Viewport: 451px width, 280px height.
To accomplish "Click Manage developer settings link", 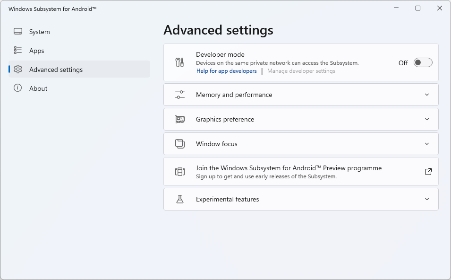I will [301, 71].
